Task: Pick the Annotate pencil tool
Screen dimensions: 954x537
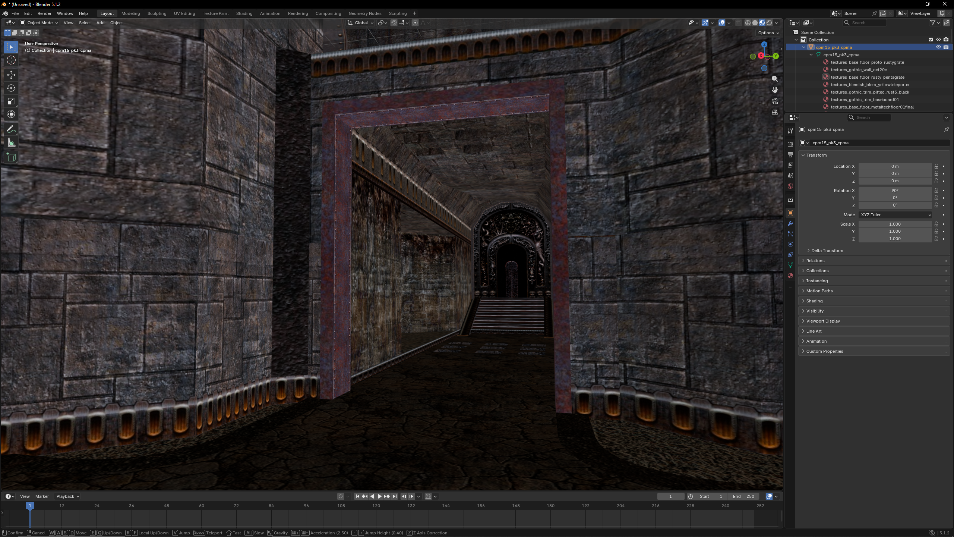Action: (11, 129)
